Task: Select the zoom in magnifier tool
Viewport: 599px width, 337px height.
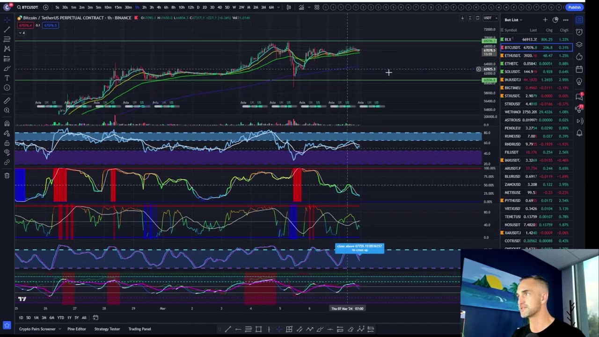Action: coord(7,110)
